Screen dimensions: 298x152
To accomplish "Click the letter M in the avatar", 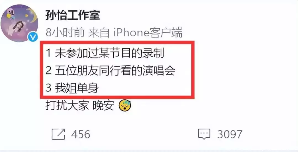I will [x=11, y=12].
